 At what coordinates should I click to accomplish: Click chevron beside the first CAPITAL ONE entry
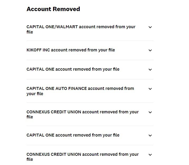coord(150,70)
